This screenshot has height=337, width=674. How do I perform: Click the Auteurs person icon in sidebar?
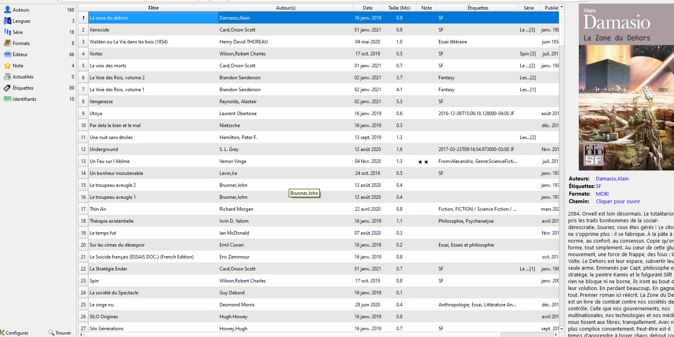click(x=7, y=10)
